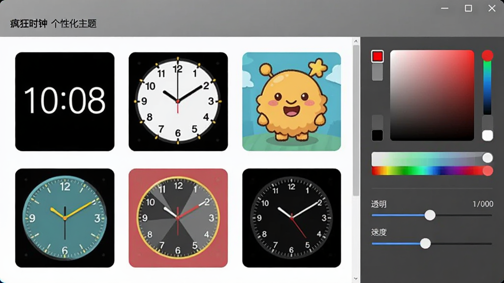Viewport: 504px width, 283px height.
Task: Click the 速度 label
Action: [x=379, y=232]
